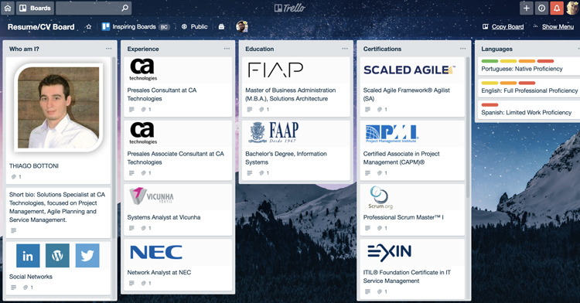Open the red notifications bell

point(557,9)
